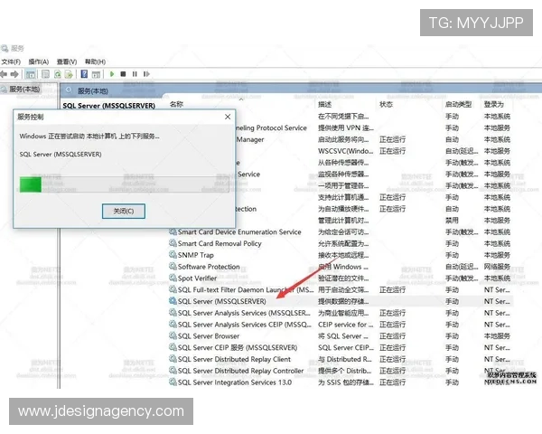Viewport: 542px width, 434px height.
Task: Click gear icon of SQL Server Distributed Replay Controller
Action: click(173, 371)
